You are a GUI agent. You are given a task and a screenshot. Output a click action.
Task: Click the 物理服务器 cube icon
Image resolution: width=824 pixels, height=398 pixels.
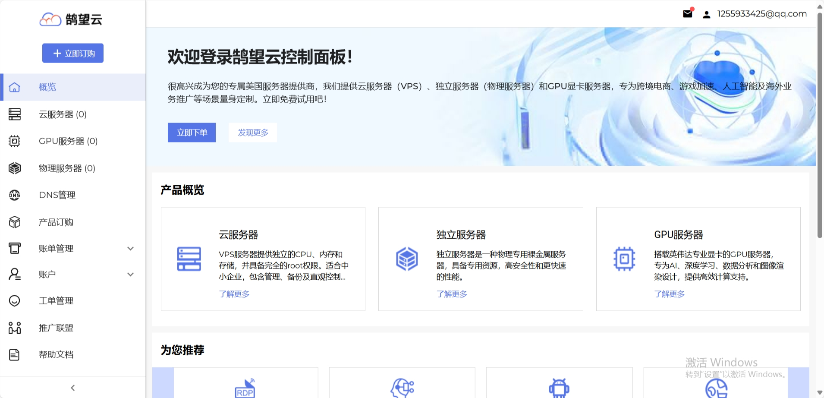pyautogui.click(x=15, y=168)
